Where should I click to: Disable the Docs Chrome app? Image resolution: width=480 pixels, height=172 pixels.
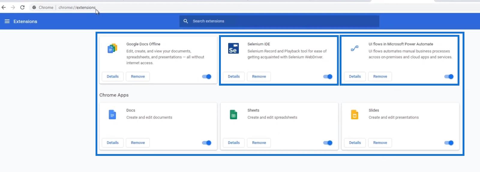click(x=207, y=143)
